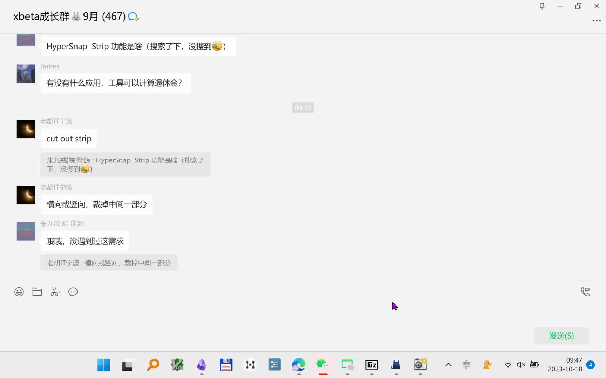Image resolution: width=606 pixels, height=378 pixels.
Task: Expand the hidden system tray icons
Action: (x=448, y=365)
